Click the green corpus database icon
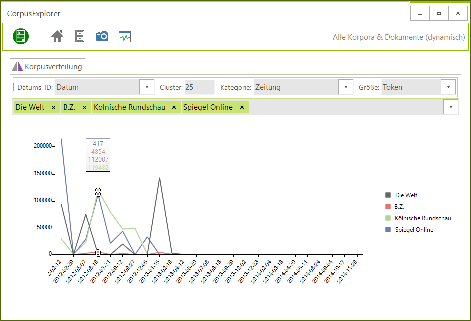This screenshot has height=321, width=471. [21, 36]
